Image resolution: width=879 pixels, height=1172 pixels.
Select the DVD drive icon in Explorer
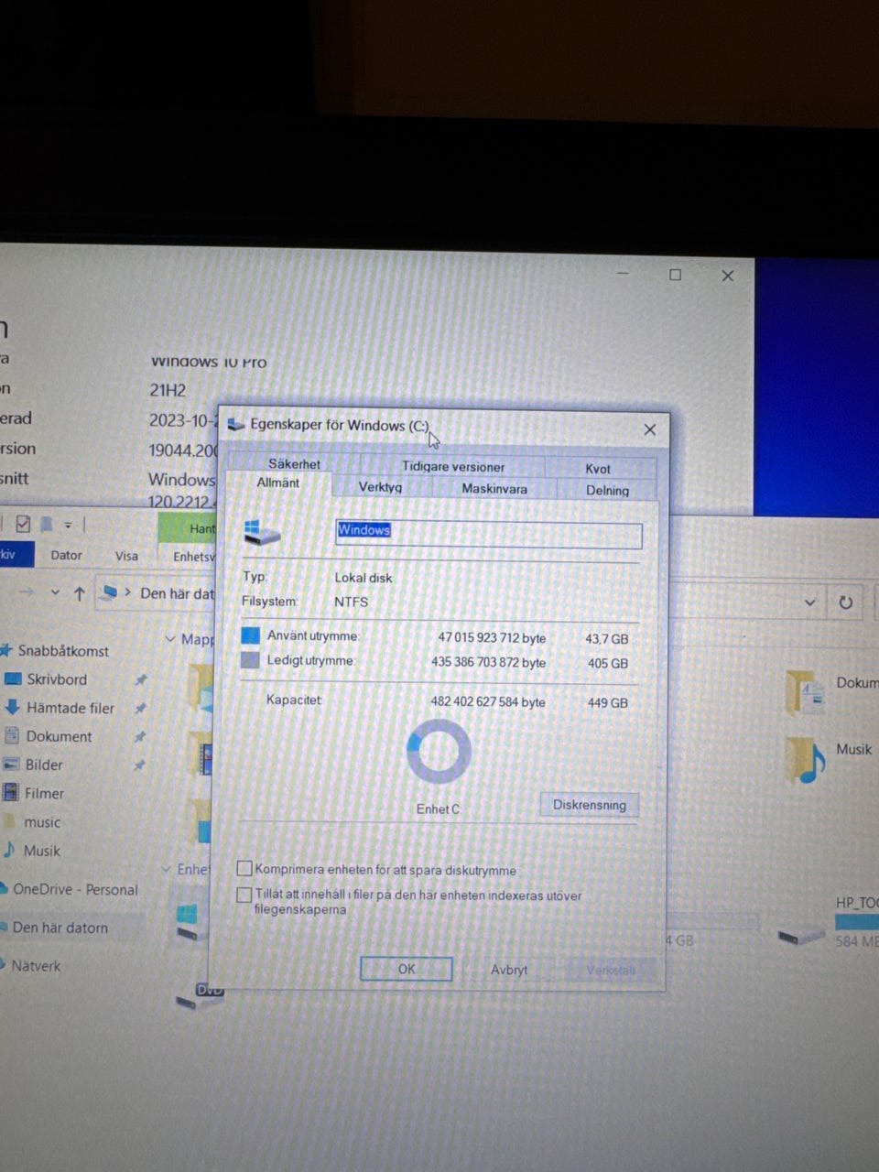point(200,996)
